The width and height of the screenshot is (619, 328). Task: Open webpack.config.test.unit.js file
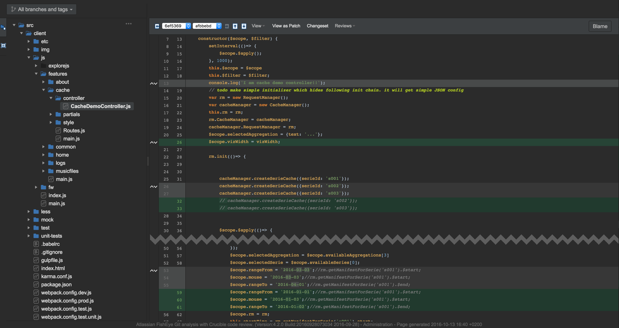click(71, 317)
